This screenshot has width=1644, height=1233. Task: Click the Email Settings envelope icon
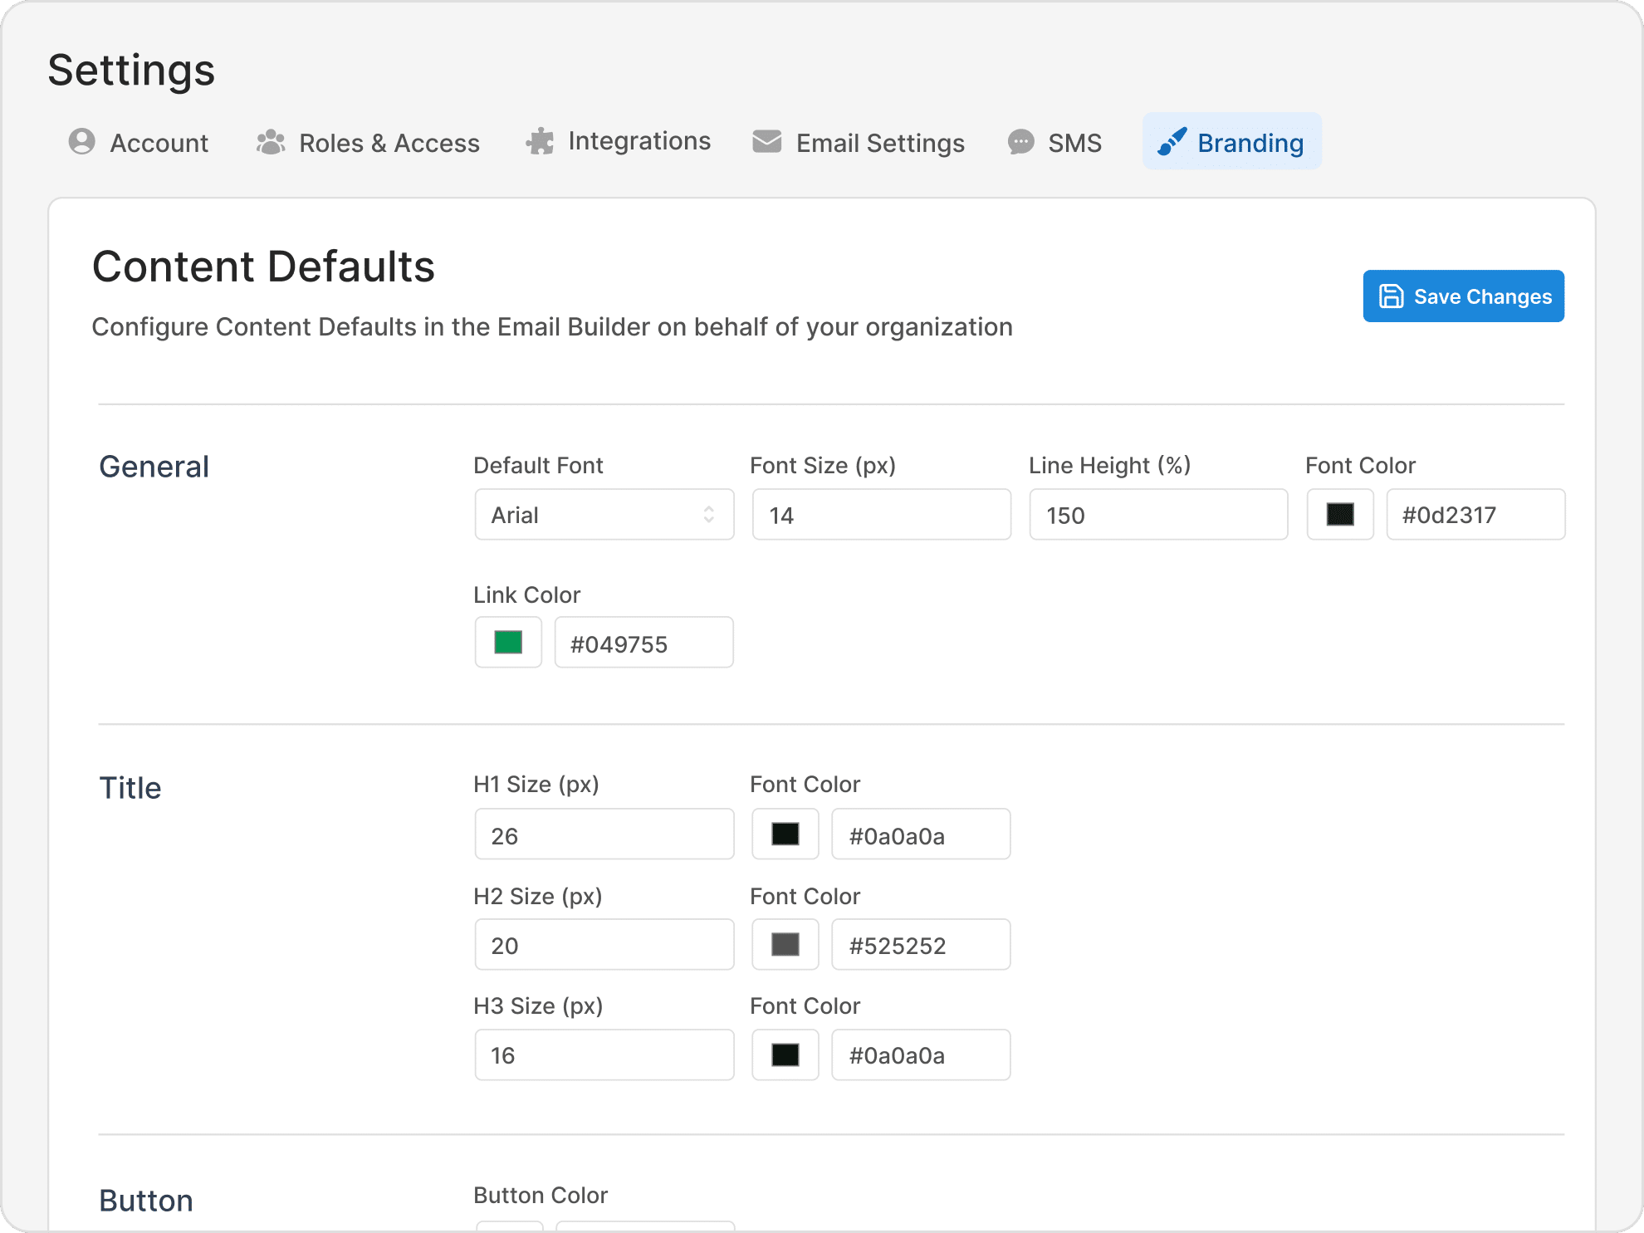click(766, 142)
